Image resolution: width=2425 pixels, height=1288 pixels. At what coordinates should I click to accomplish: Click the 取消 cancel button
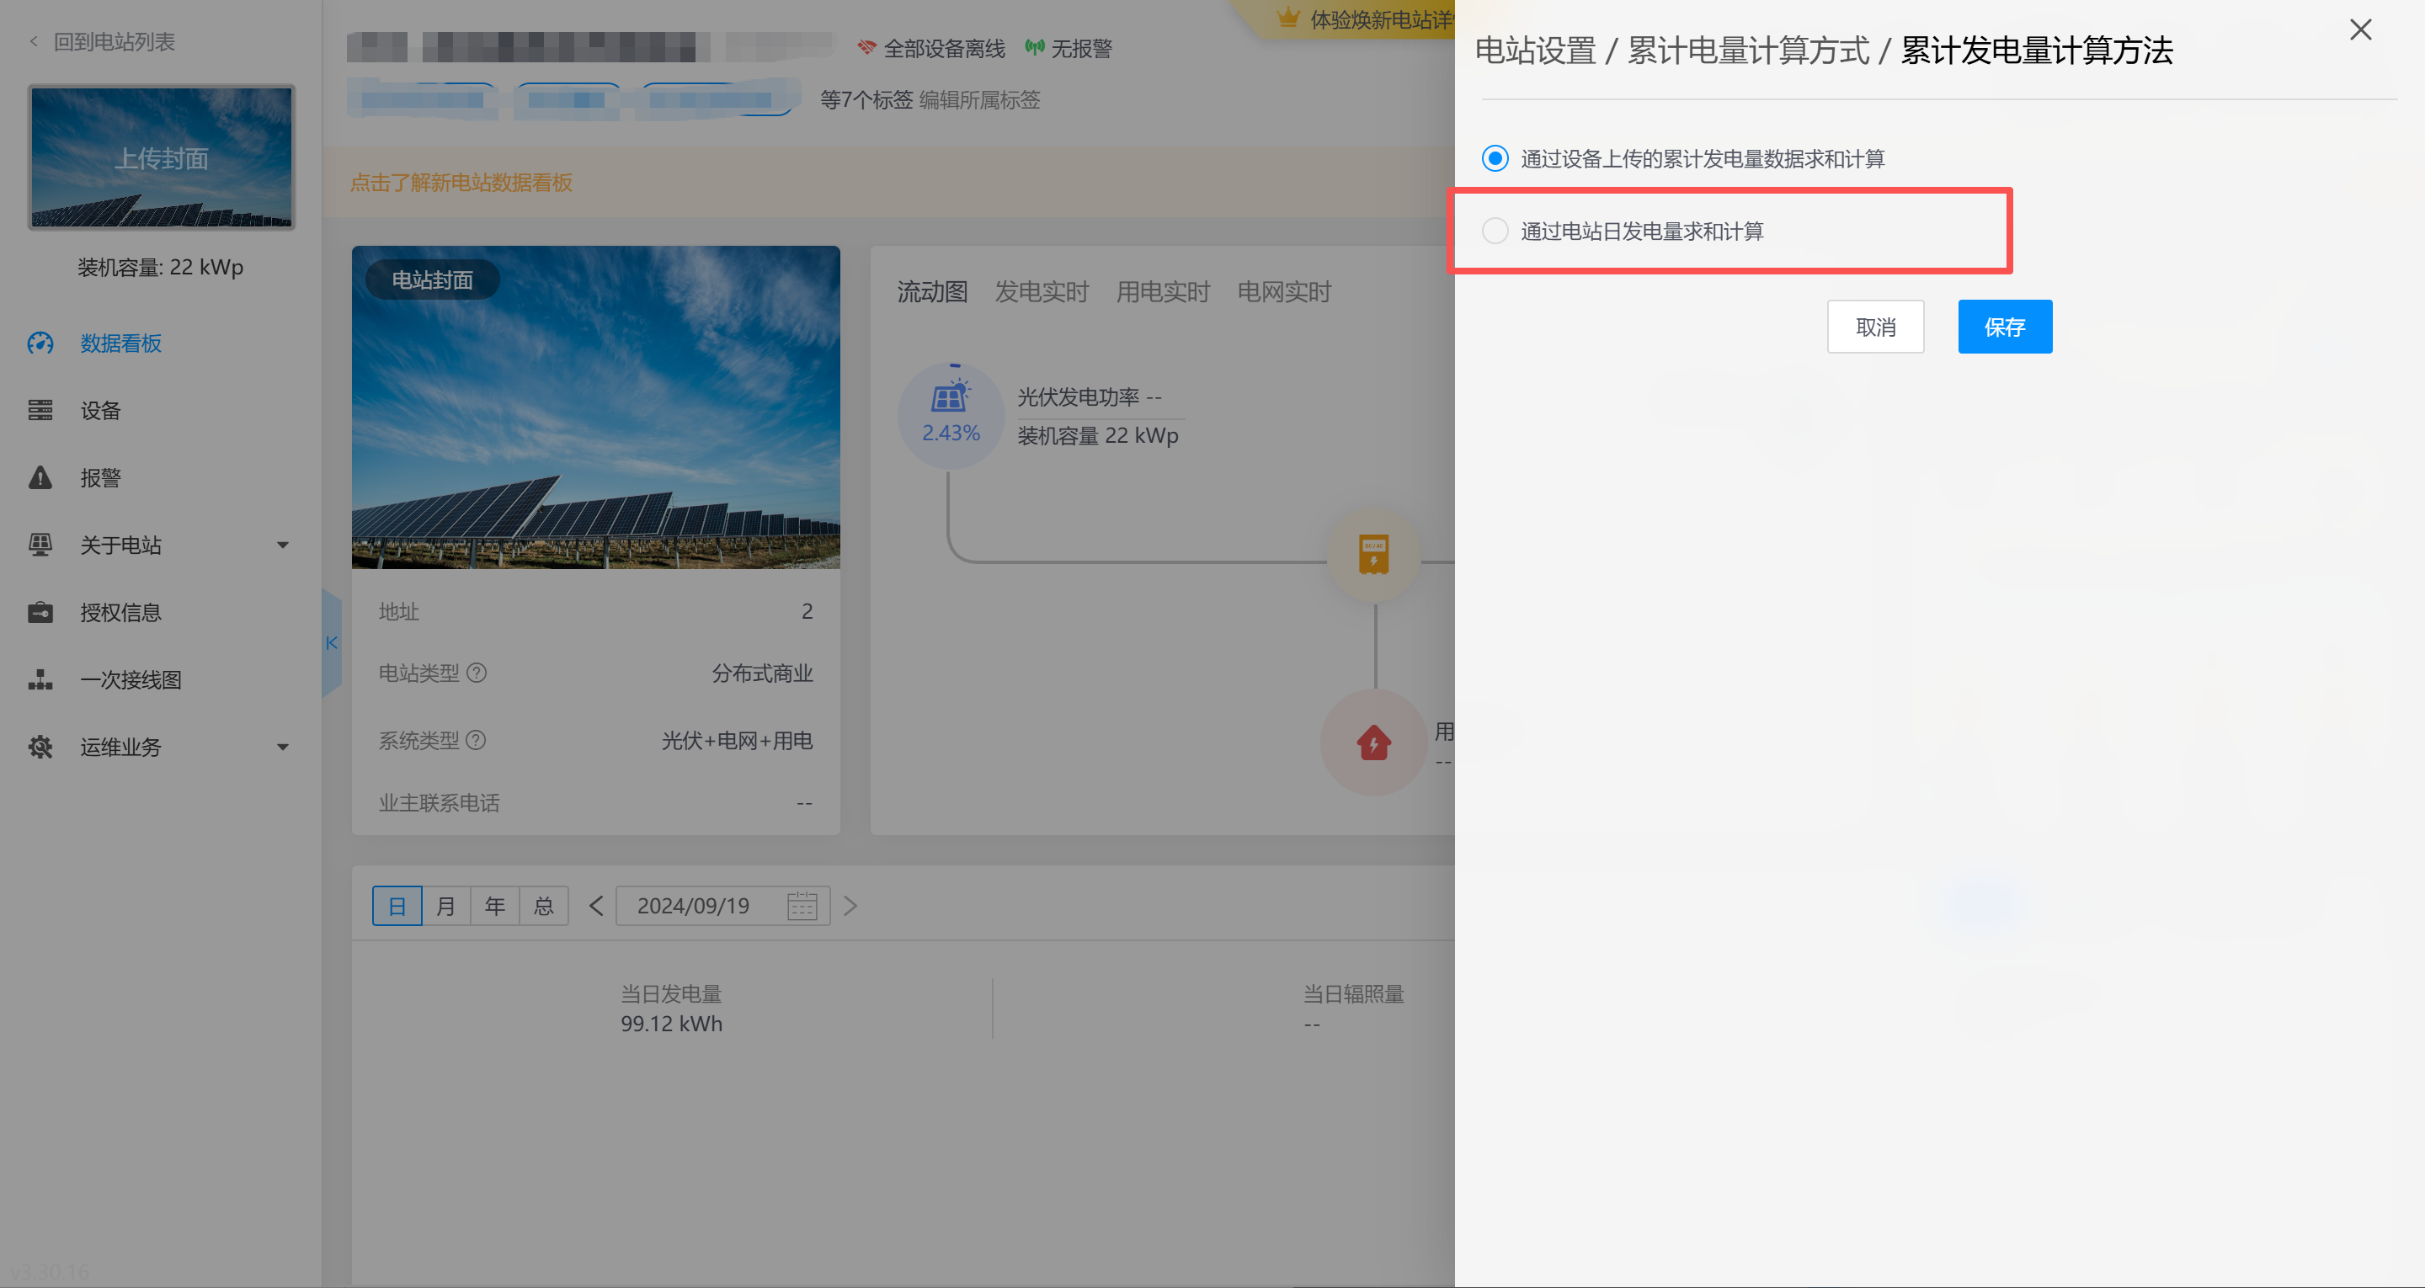tap(1874, 327)
